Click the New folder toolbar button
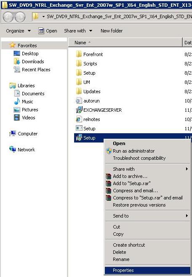Image resolution: width=192 pixels, height=277 pixels. (112, 31)
